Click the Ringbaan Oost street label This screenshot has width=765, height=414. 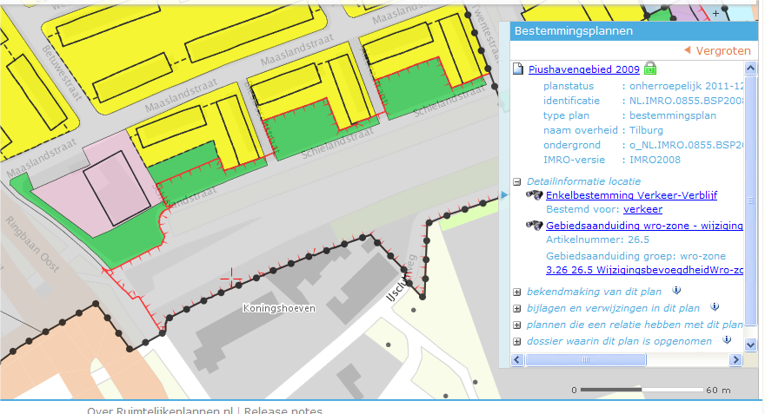pos(32,245)
